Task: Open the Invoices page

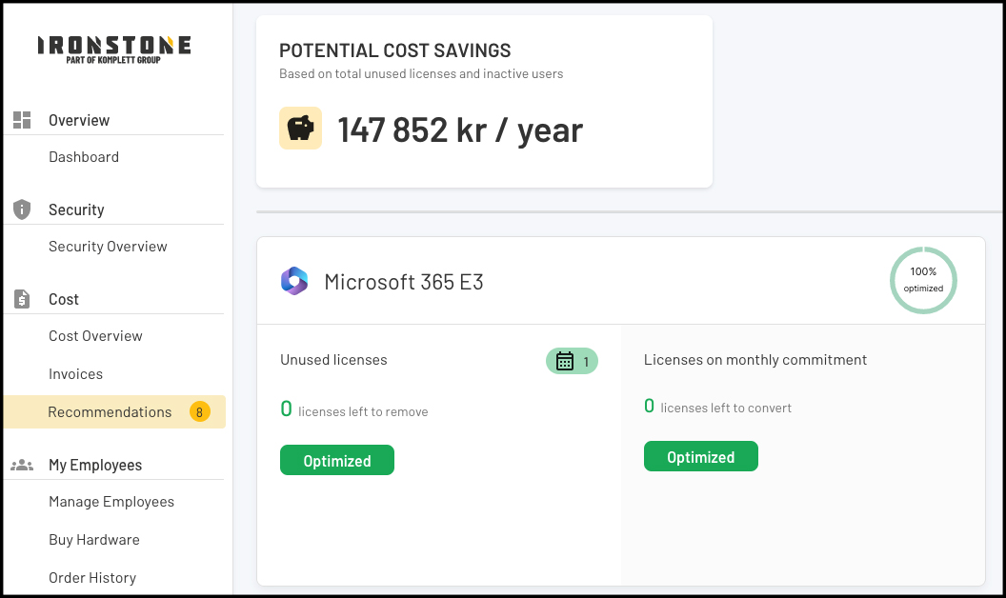Action: click(x=75, y=374)
